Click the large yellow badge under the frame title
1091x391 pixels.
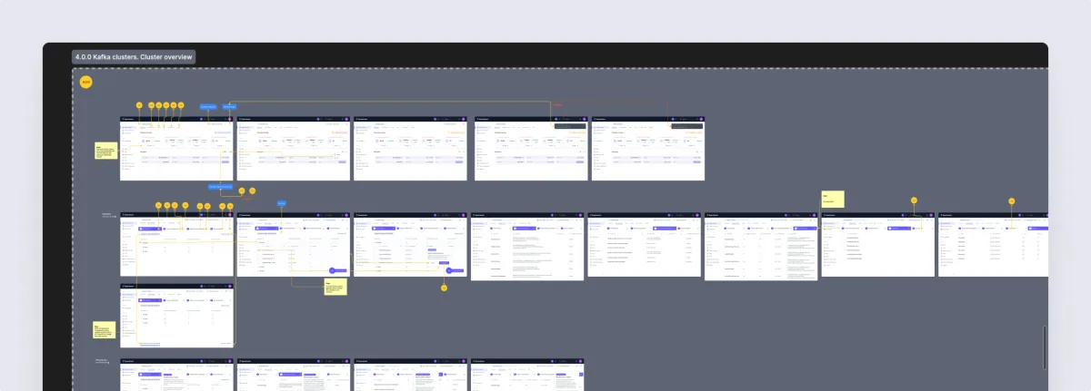point(86,83)
